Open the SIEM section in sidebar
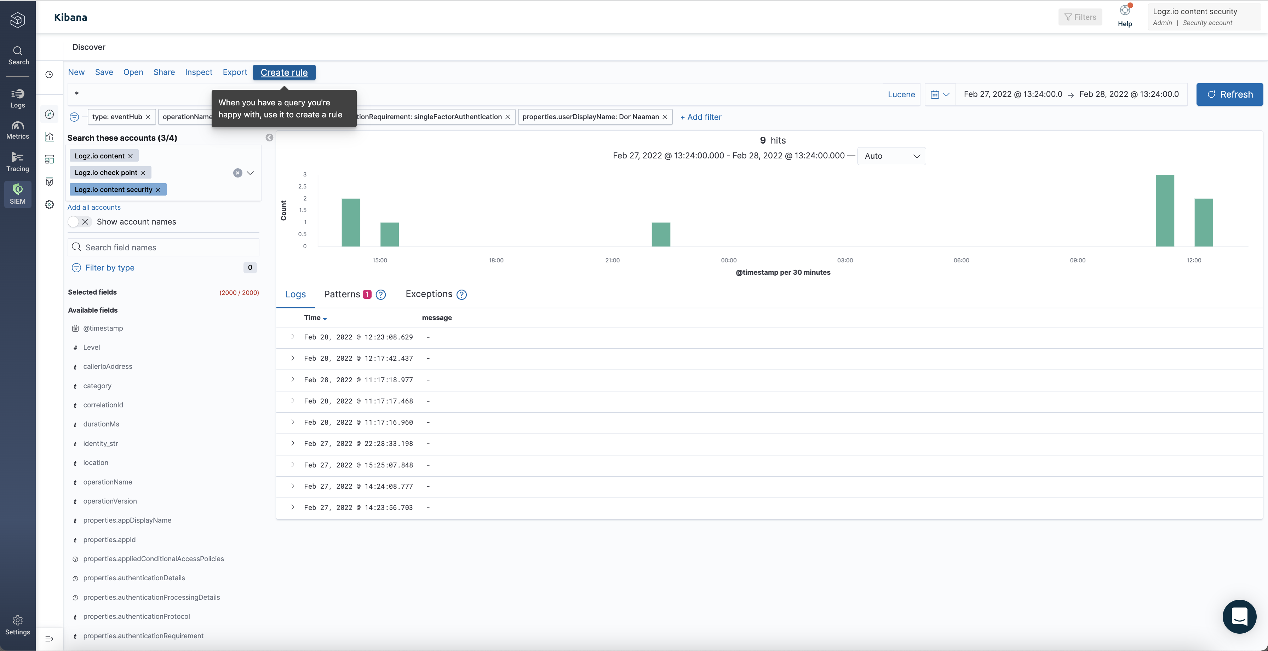Image resolution: width=1268 pixels, height=651 pixels. tap(18, 194)
